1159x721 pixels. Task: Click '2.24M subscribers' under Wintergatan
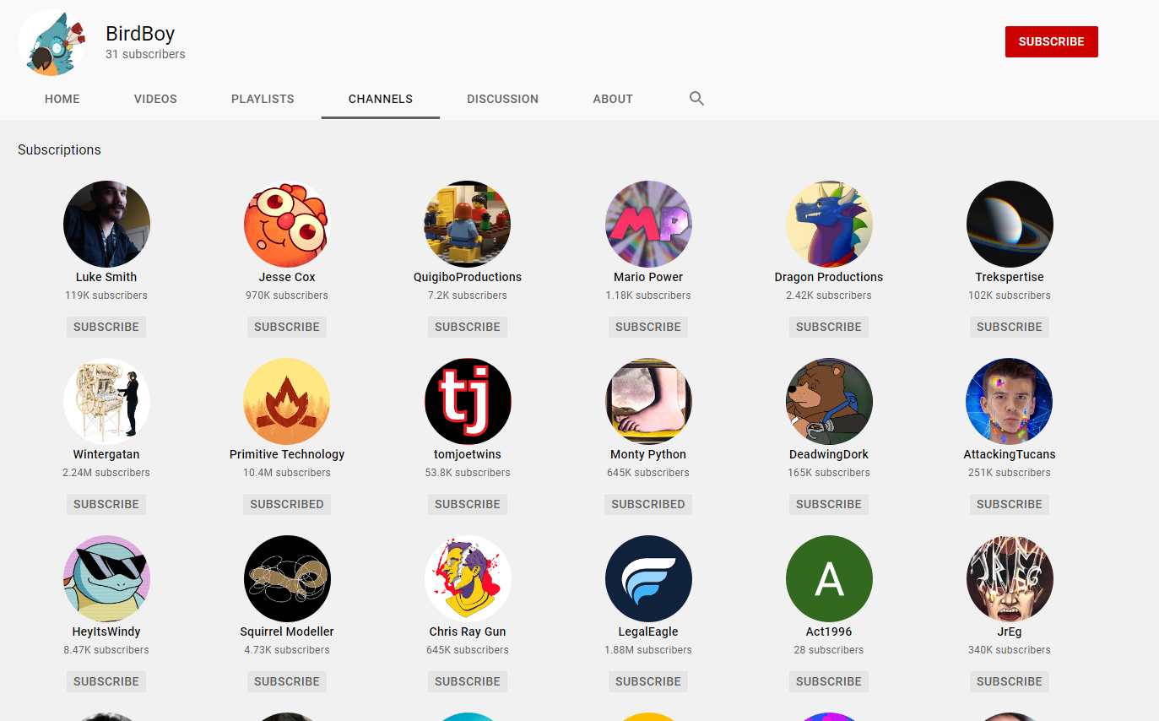[x=106, y=473]
